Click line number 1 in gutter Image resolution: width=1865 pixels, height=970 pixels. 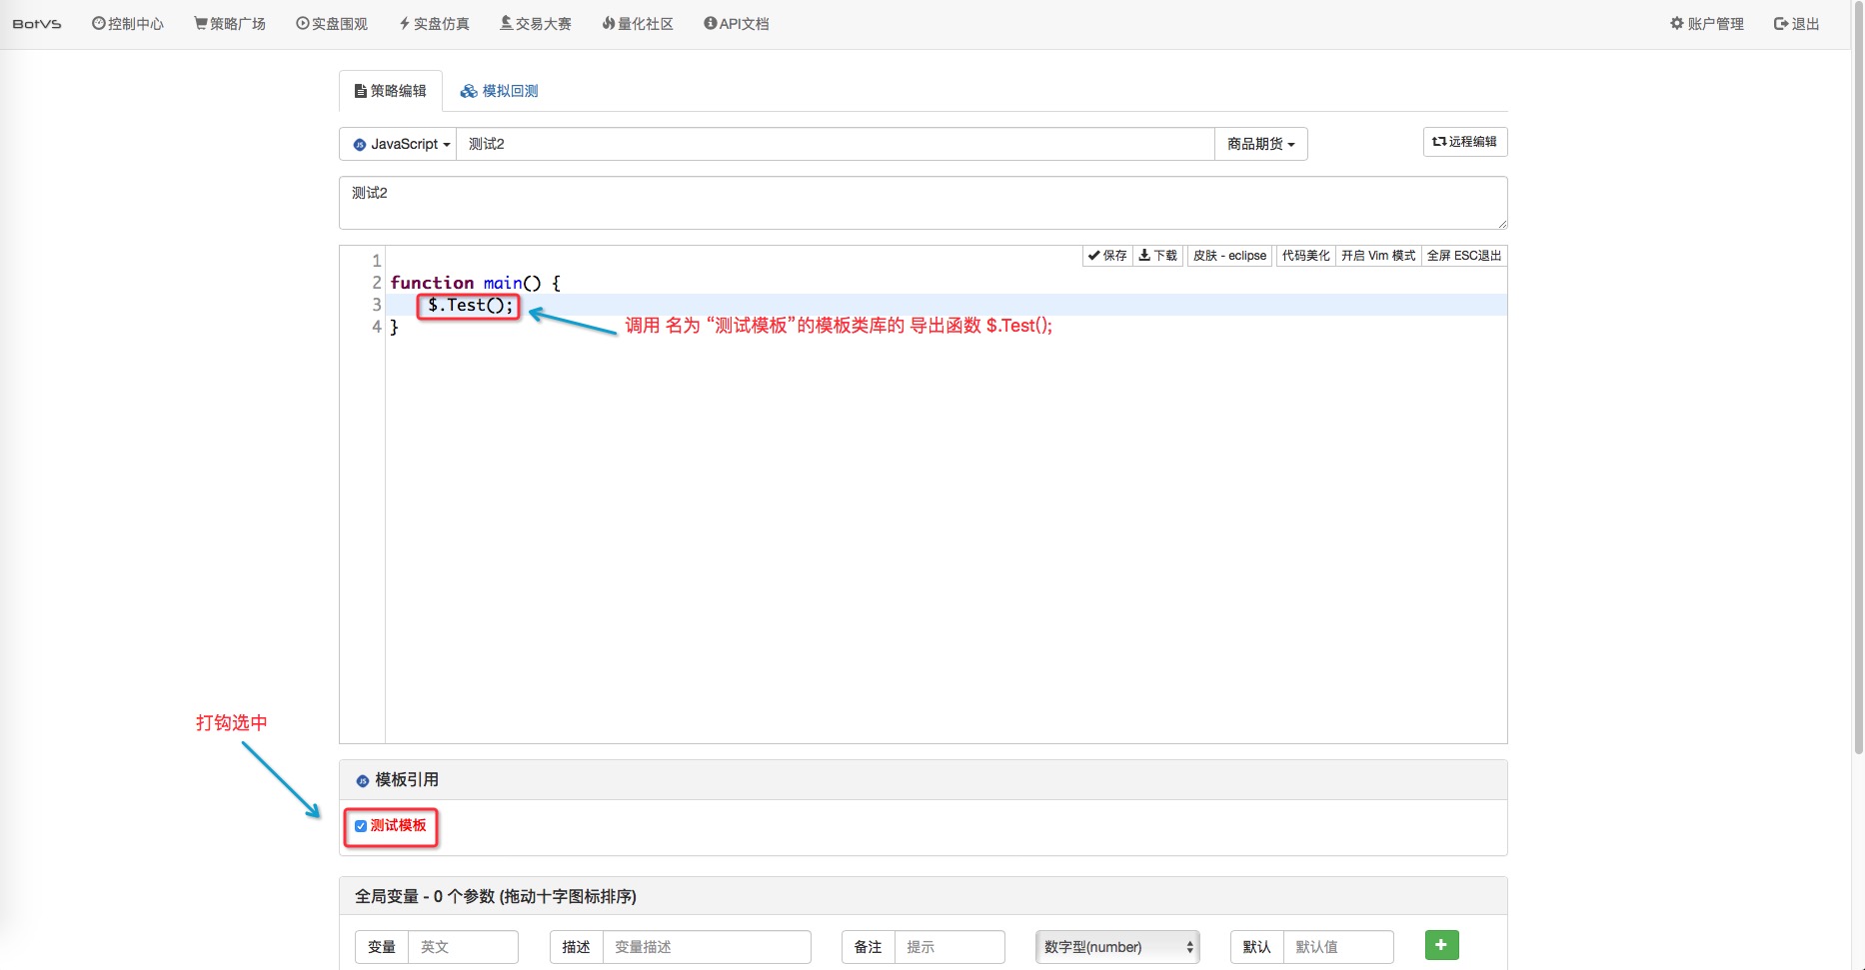(x=377, y=261)
